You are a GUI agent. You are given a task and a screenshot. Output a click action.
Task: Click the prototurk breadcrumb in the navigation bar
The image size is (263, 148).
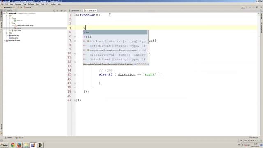pos(7,7)
